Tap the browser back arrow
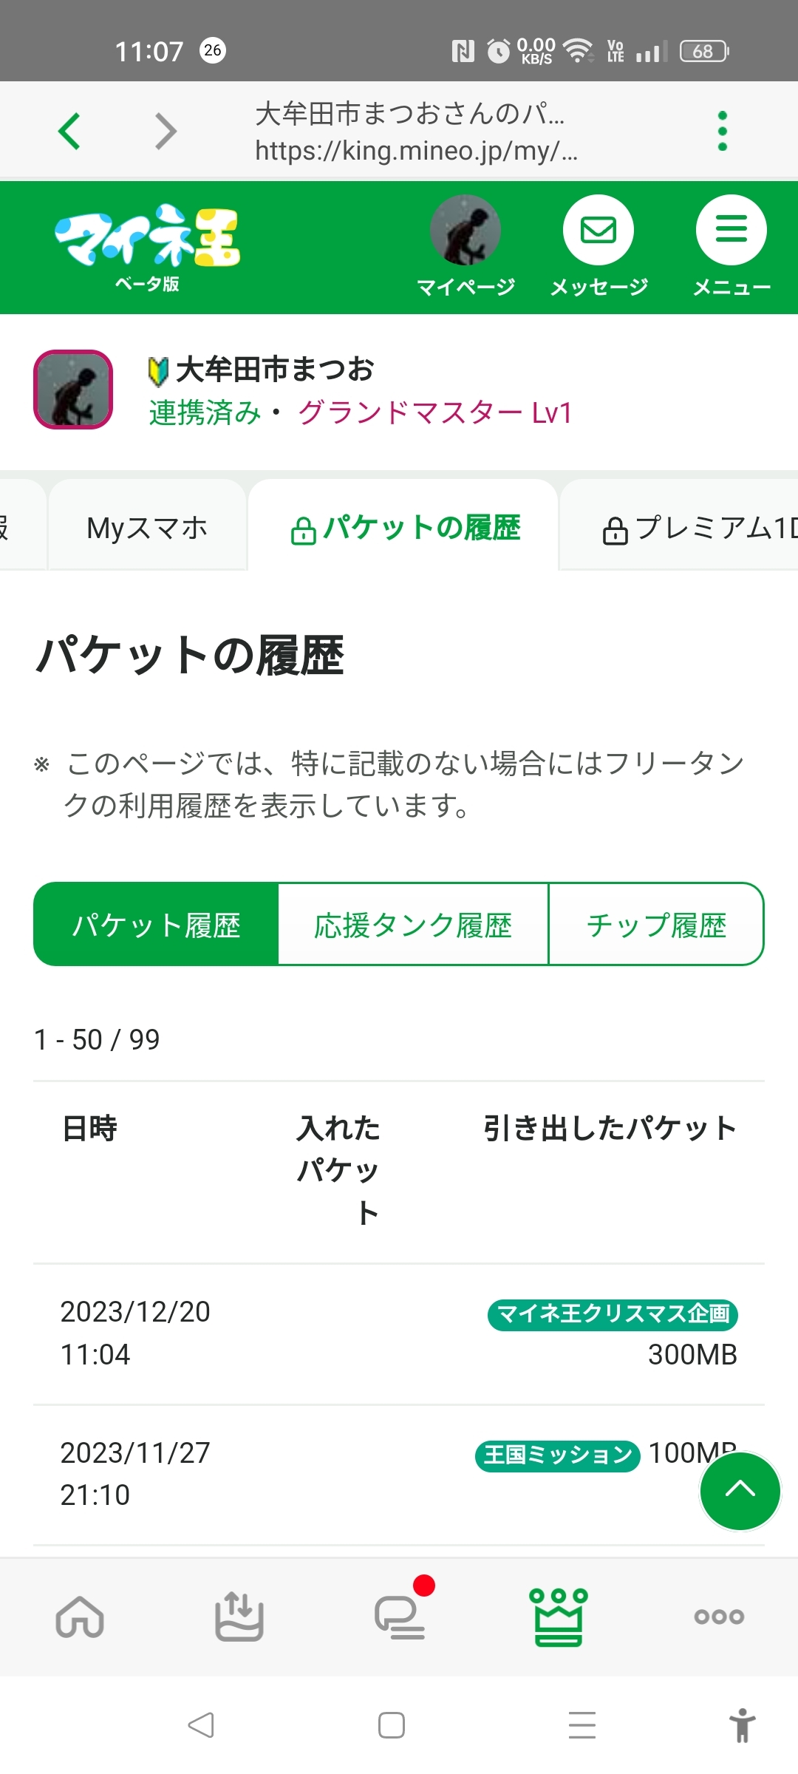The height and width of the screenshot is (1774, 798). pos(69,132)
